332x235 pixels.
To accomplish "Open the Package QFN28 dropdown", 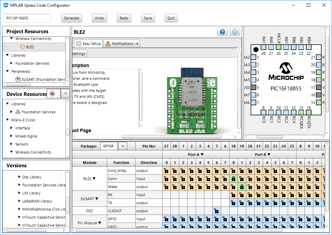I will pos(123,146).
